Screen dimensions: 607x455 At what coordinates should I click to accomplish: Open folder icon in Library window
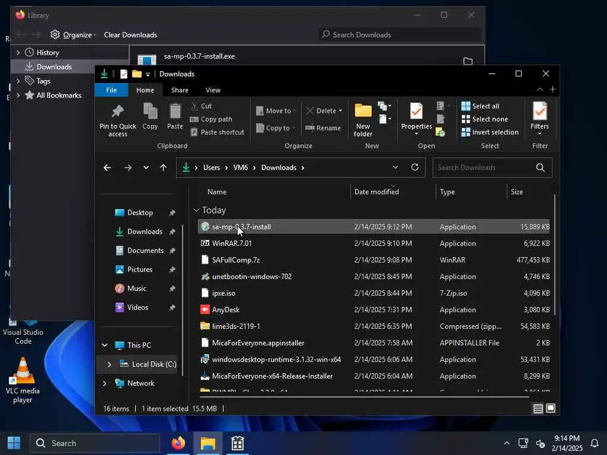coord(468,61)
